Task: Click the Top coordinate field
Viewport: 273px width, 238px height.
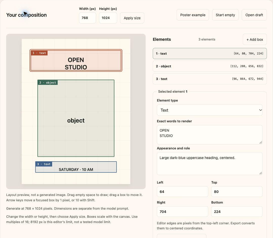Action: tap(237, 192)
